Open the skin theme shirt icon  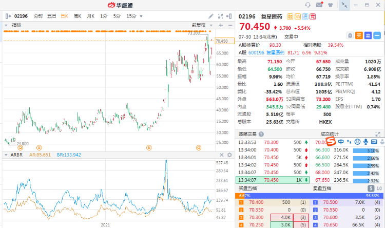pyautogui.click(x=330, y=5)
